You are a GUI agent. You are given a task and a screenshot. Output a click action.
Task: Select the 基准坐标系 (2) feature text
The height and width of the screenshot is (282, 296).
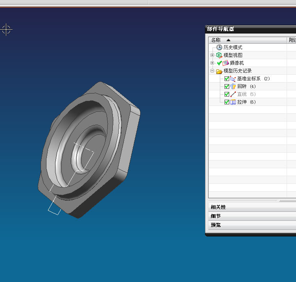point(253,79)
